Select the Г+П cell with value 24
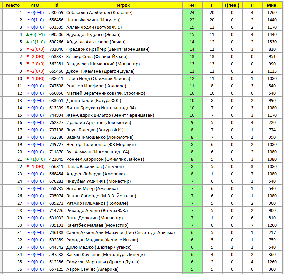The width and height of the screenshot is (284, 274). (x=192, y=12)
